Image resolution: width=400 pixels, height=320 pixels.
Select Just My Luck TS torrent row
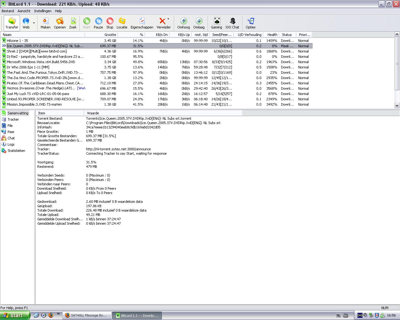click(156, 94)
